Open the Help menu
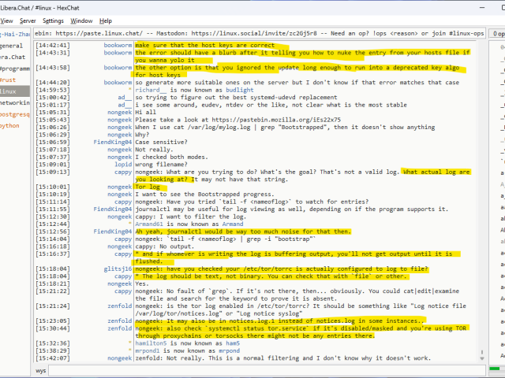Screen dimensions: 505x378 point(106,20)
